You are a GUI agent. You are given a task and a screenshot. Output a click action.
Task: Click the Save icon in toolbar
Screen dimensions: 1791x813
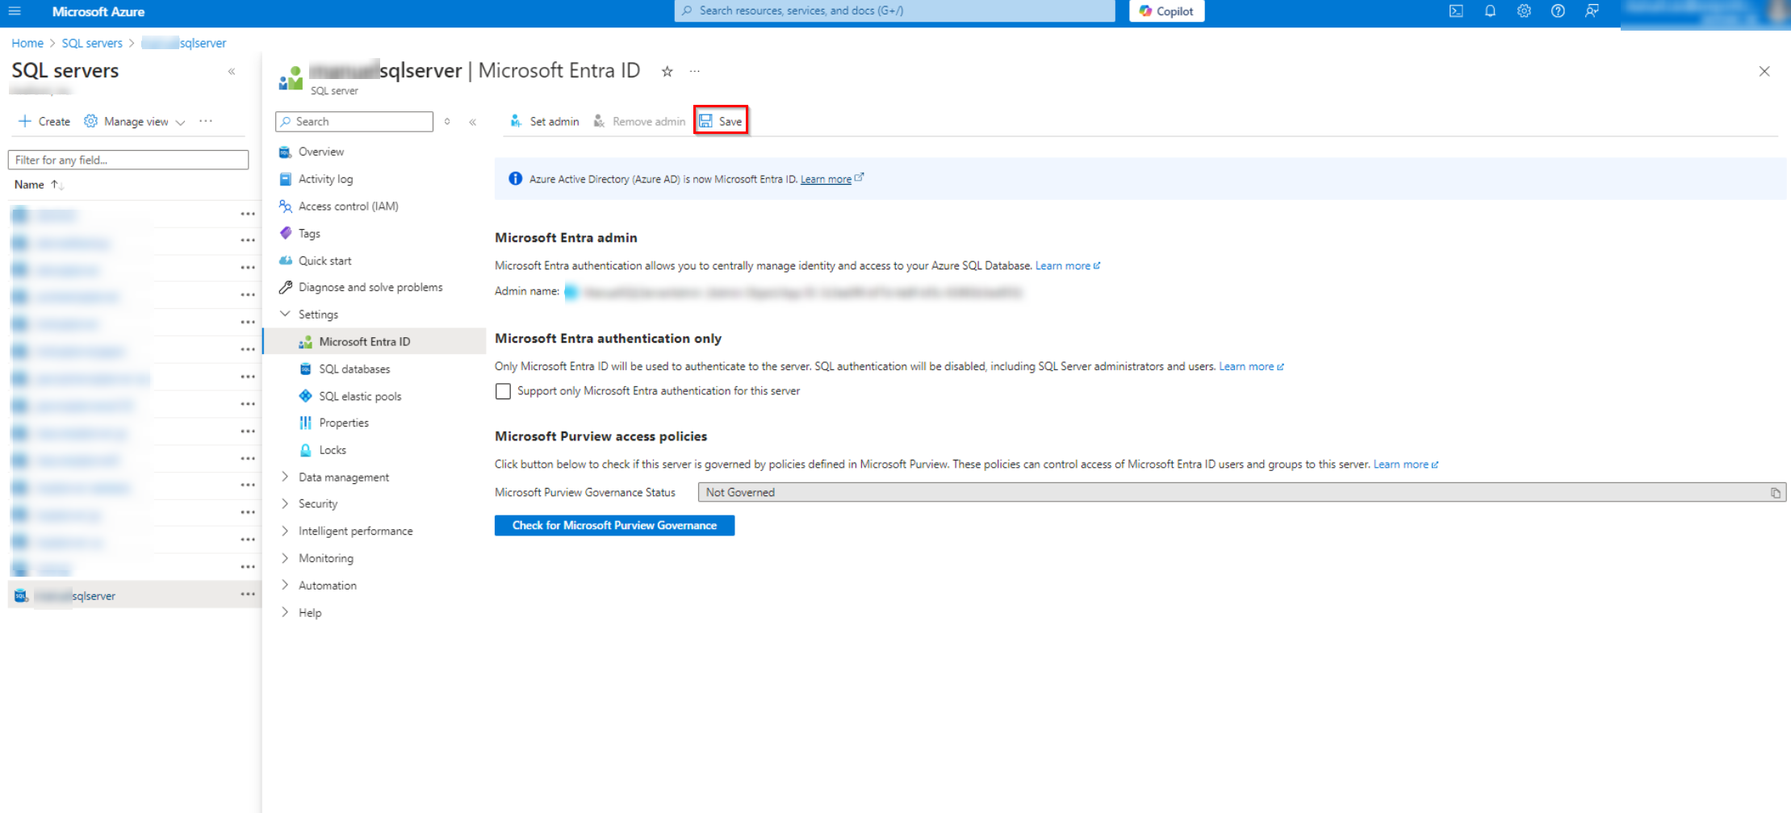pos(706,121)
